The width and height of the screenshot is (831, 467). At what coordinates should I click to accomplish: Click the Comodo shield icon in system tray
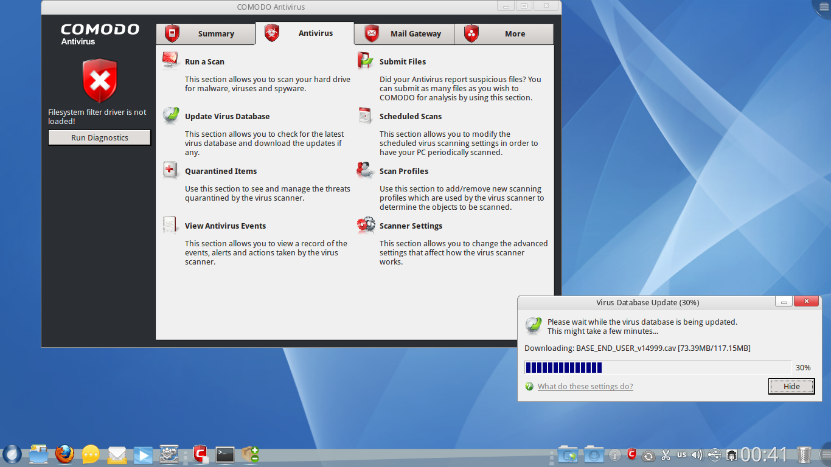click(x=632, y=454)
